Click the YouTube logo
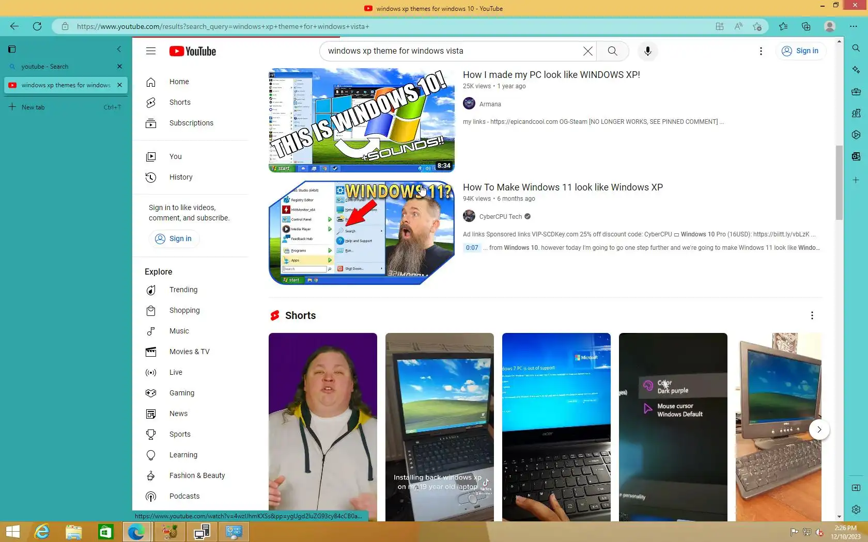 193,51
